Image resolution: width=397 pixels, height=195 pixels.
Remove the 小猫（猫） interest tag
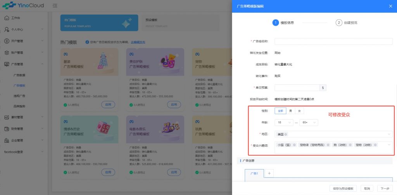pos(295,145)
